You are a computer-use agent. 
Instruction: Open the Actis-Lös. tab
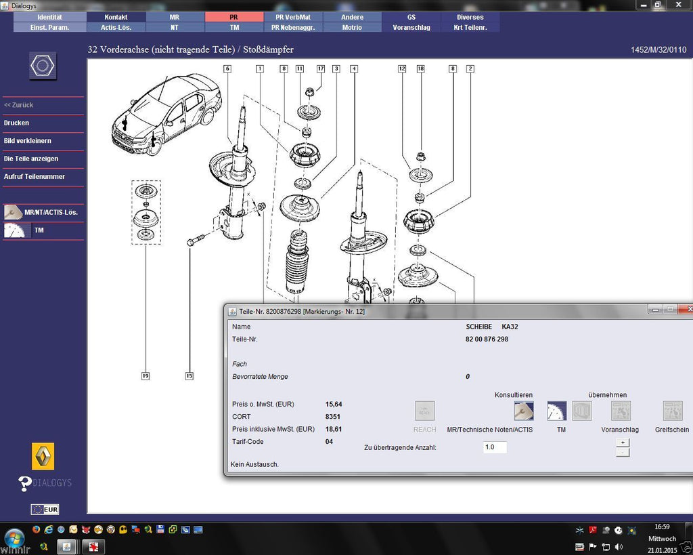click(x=116, y=27)
